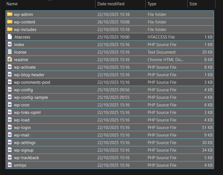223x175 pixels.
Task: Select the xmlrpc PHP file icon
Action: coord(10,165)
